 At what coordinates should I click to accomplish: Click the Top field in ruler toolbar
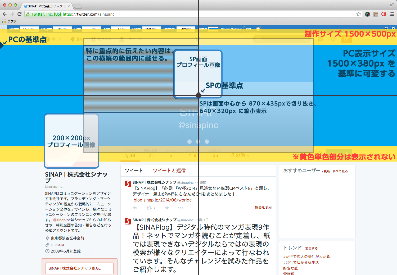[x=120, y=29]
